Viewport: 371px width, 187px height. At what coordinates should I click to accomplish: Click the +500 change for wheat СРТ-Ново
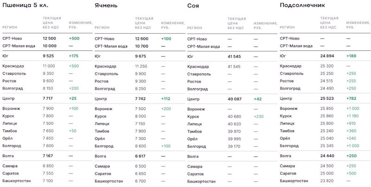[x=74, y=38]
